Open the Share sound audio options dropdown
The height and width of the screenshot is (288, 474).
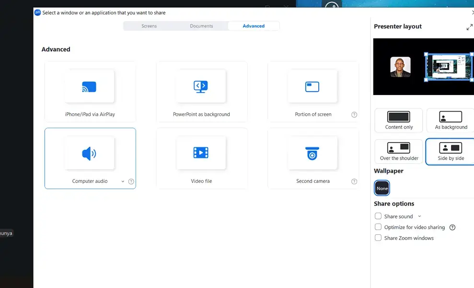point(419,216)
